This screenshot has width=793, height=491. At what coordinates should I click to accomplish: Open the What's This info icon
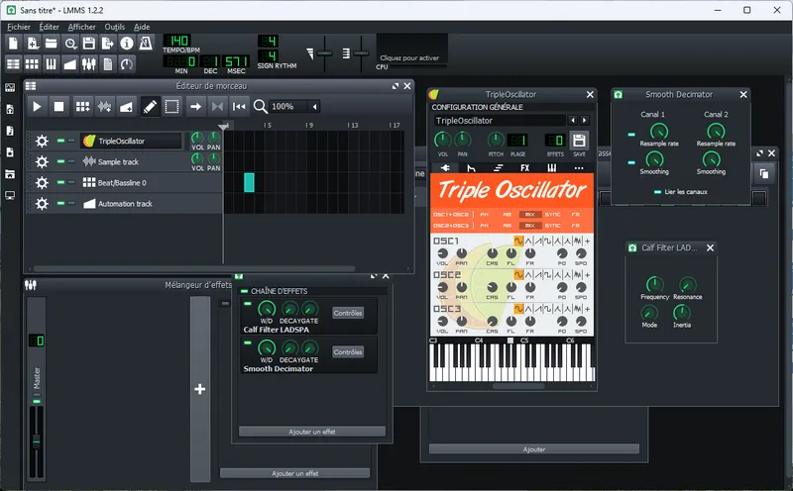click(127, 44)
